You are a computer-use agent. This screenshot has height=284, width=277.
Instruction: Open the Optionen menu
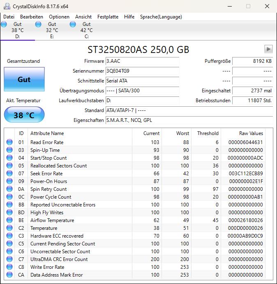pyautogui.click(x=59, y=17)
